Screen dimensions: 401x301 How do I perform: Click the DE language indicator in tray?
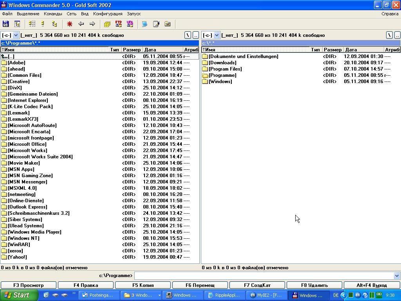tap(336, 296)
